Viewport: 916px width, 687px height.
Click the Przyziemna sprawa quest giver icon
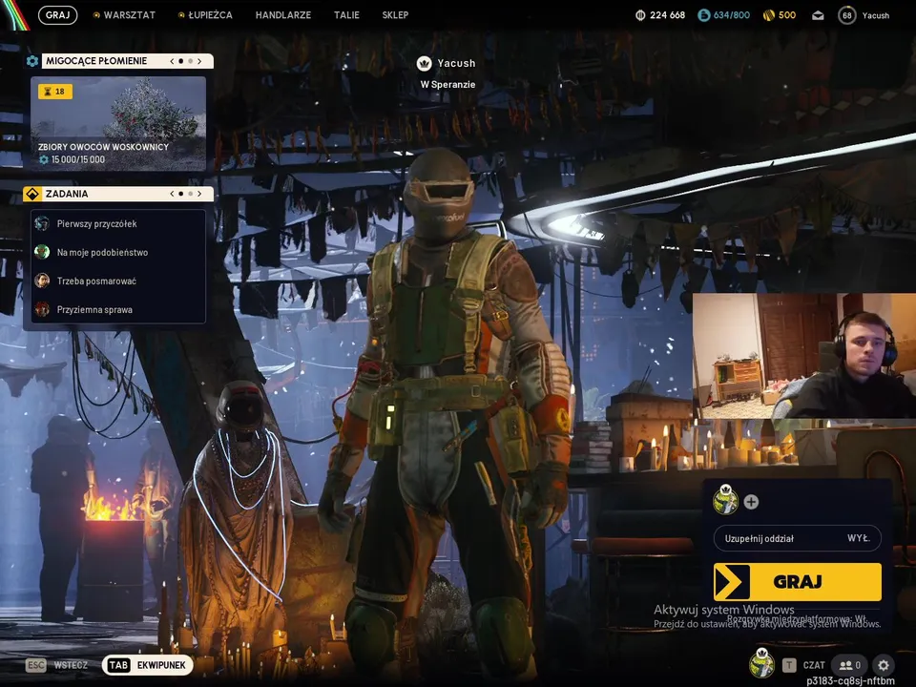click(42, 309)
